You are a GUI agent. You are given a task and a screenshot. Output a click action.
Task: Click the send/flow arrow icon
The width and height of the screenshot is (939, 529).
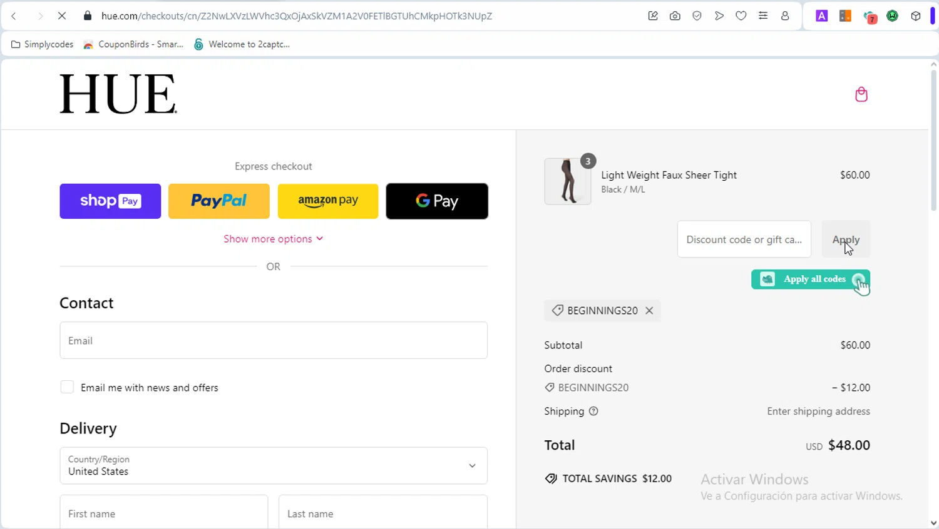pyautogui.click(x=719, y=16)
